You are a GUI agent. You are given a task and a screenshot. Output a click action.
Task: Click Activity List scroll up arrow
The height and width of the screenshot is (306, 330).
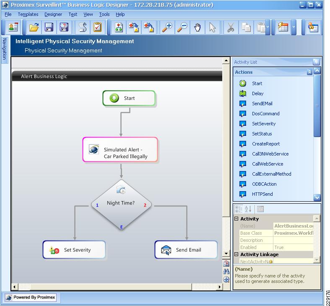(x=317, y=71)
